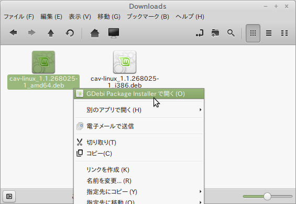Screen dimensions: 296x204
Task: Toggle the location entry path icon
Action: pos(200,33)
